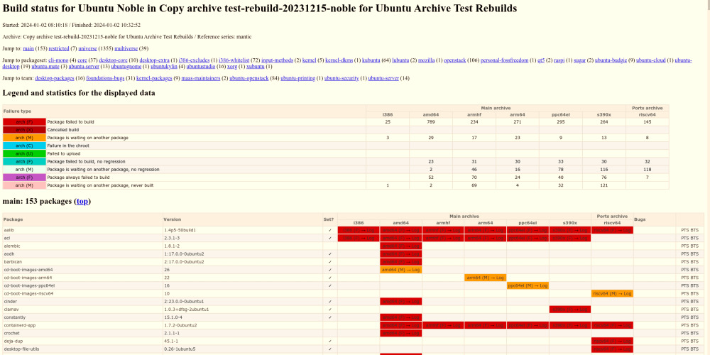Click the green 'Failed to upload' legend swatch
The image size is (710, 355).
pos(24,153)
